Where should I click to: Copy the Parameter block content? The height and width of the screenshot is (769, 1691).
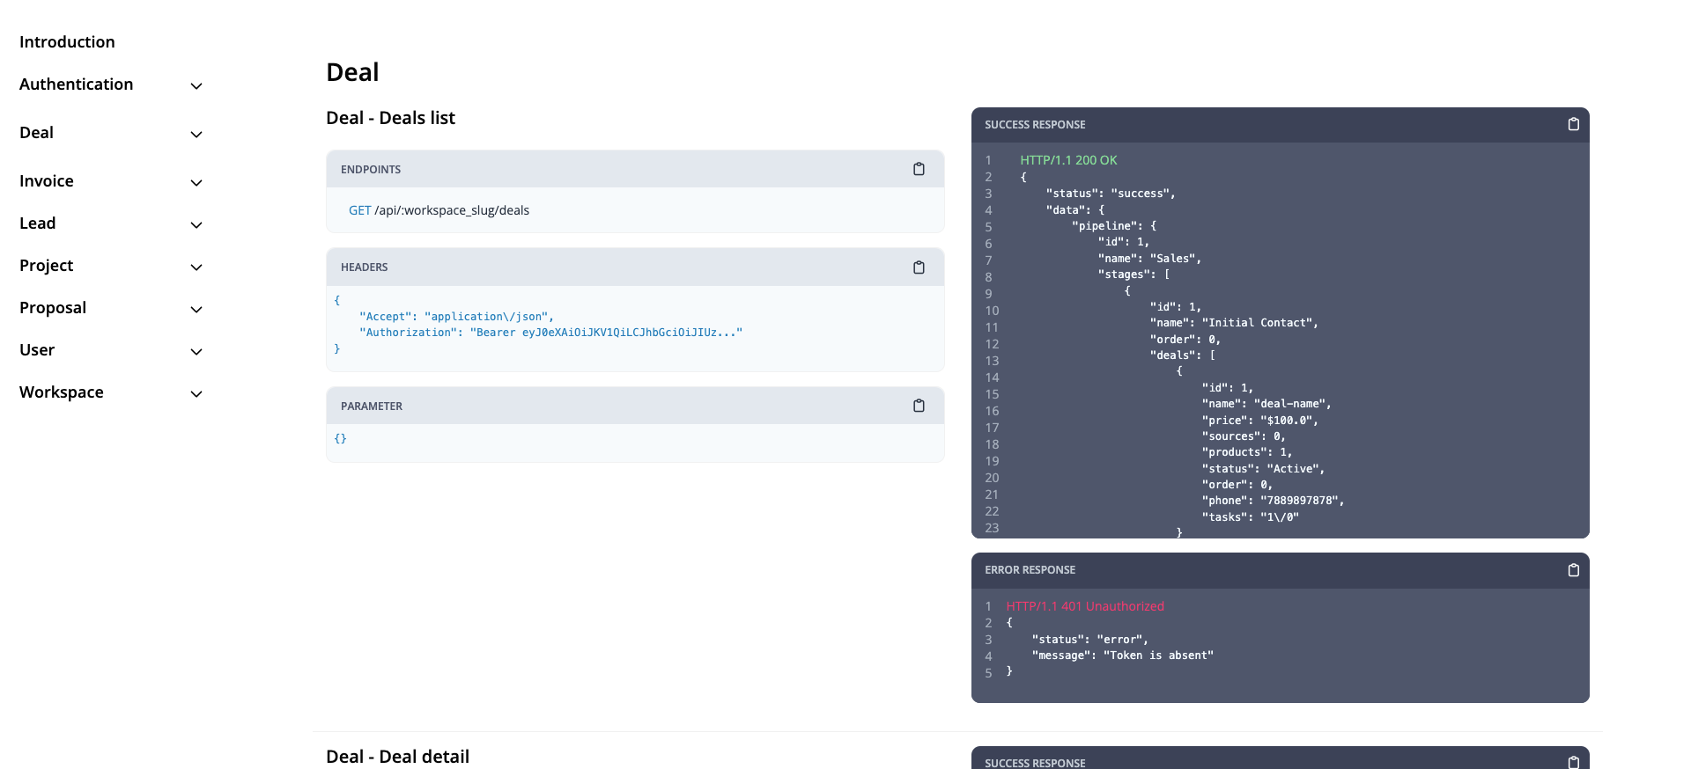pyautogui.click(x=919, y=406)
